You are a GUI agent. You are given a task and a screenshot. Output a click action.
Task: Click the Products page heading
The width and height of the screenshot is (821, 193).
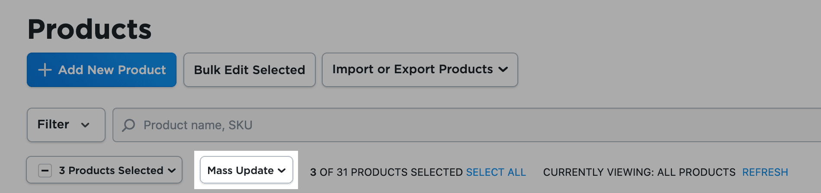90,29
